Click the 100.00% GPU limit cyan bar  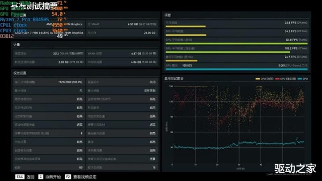[237, 69]
